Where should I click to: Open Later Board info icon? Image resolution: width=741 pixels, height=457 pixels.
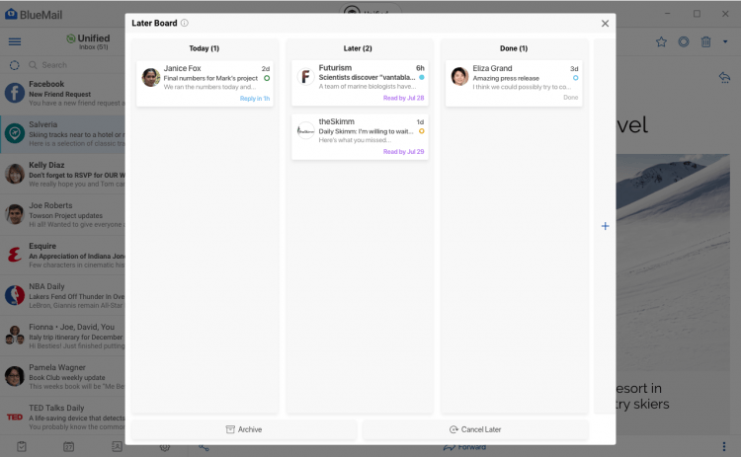(x=185, y=23)
